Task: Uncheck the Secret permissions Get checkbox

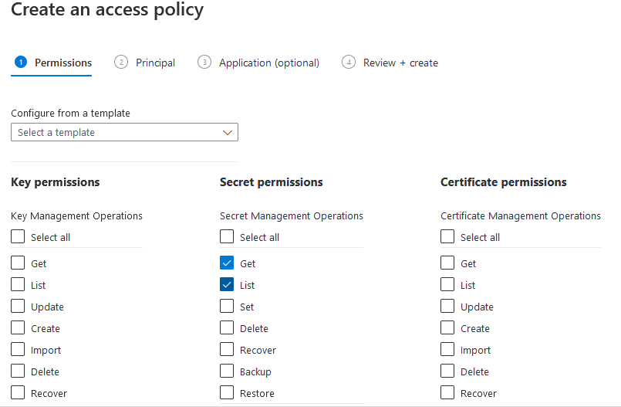Action: pyautogui.click(x=227, y=263)
